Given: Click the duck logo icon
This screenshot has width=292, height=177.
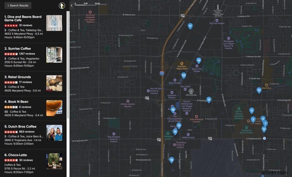Looking at the screenshot, I should click(x=62, y=5).
